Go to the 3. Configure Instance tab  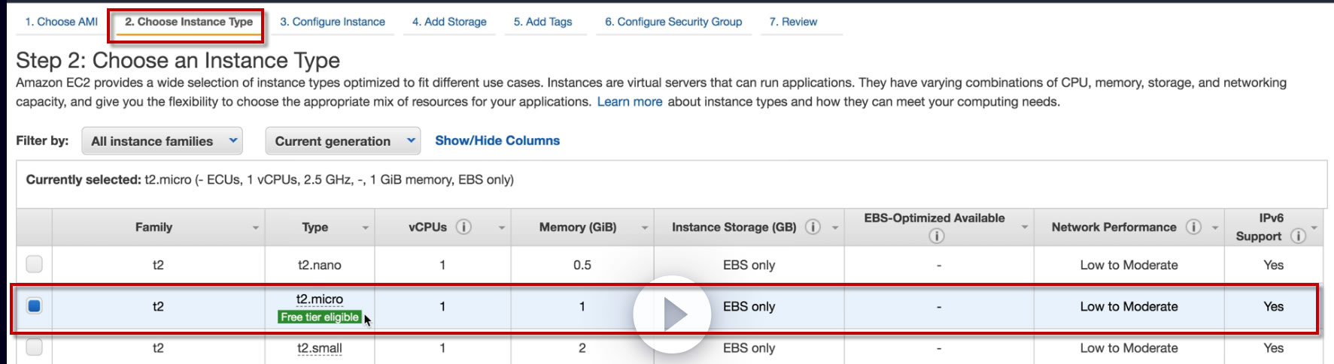tap(333, 22)
